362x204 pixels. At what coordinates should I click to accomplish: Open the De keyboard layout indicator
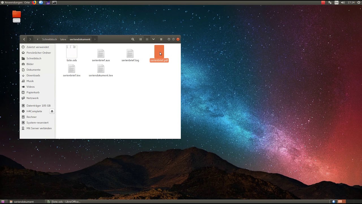click(337, 3)
